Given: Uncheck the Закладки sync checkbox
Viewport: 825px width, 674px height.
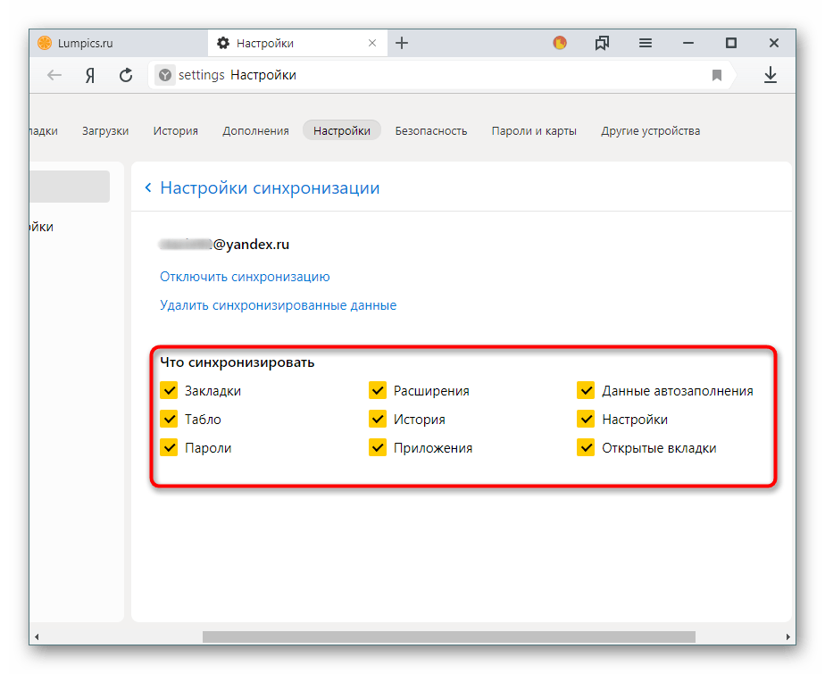Looking at the screenshot, I should click(x=168, y=390).
